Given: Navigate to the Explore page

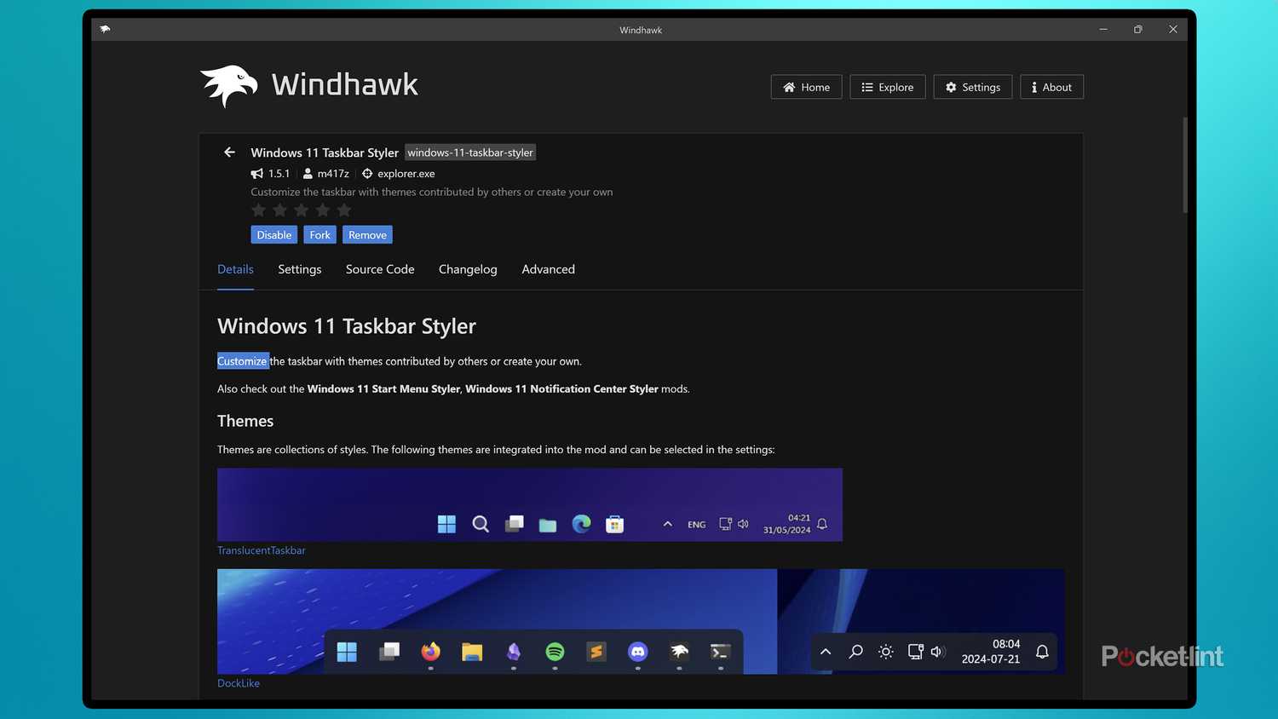Looking at the screenshot, I should 887,86.
